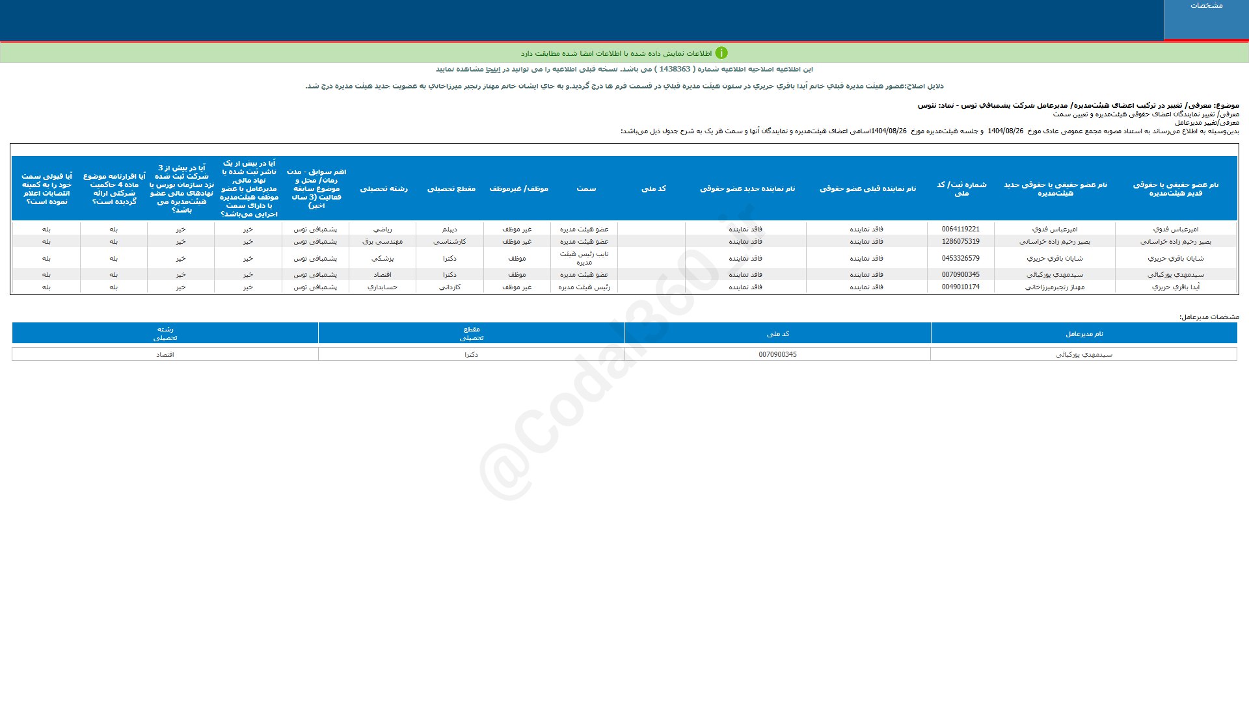Select national ID 0064119221 cell
The width and height of the screenshot is (1249, 702).
960,229
